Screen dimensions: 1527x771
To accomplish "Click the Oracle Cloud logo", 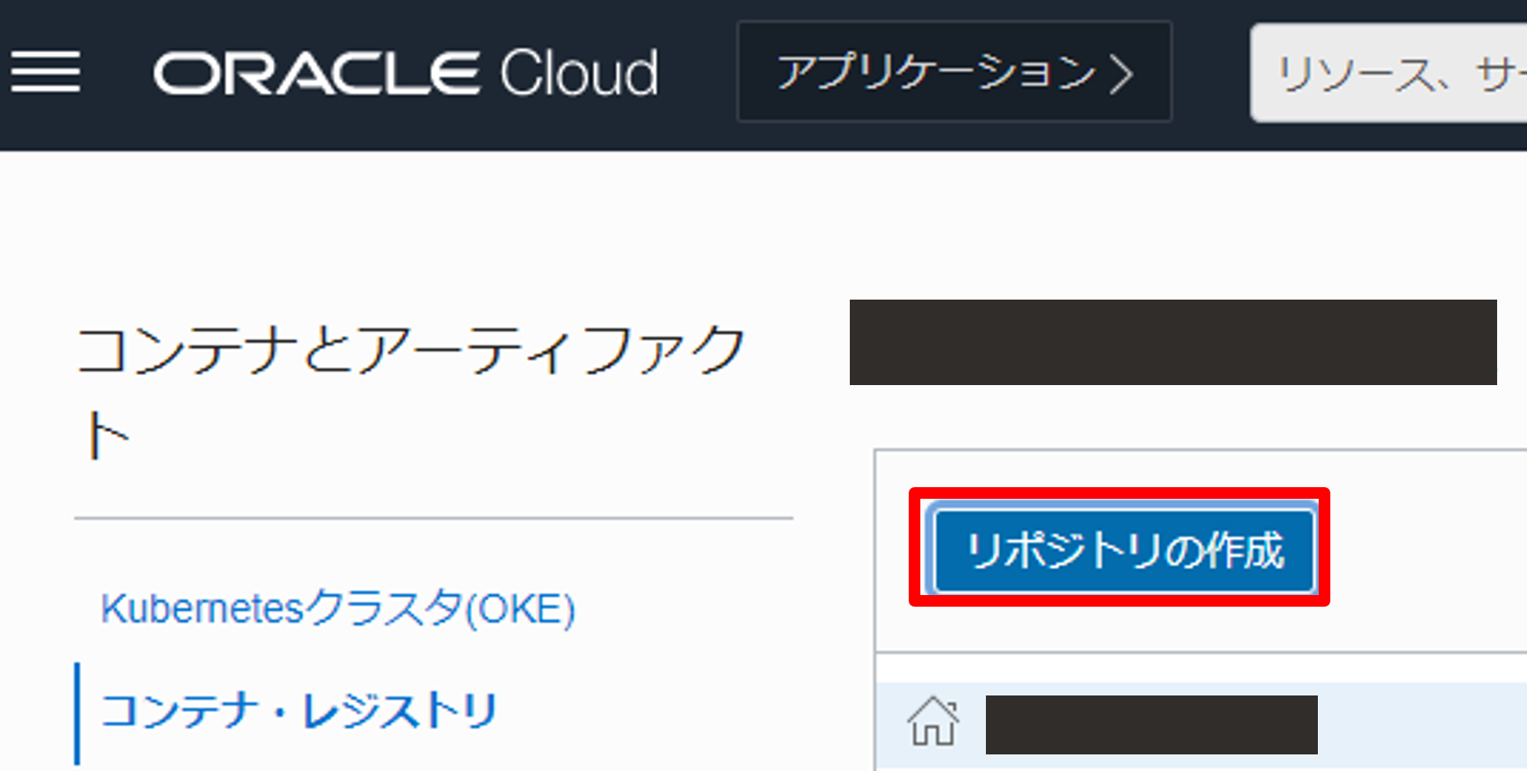I will [405, 73].
